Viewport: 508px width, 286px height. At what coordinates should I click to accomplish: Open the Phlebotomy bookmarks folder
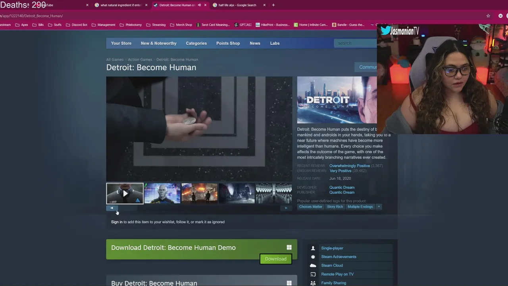point(131,25)
